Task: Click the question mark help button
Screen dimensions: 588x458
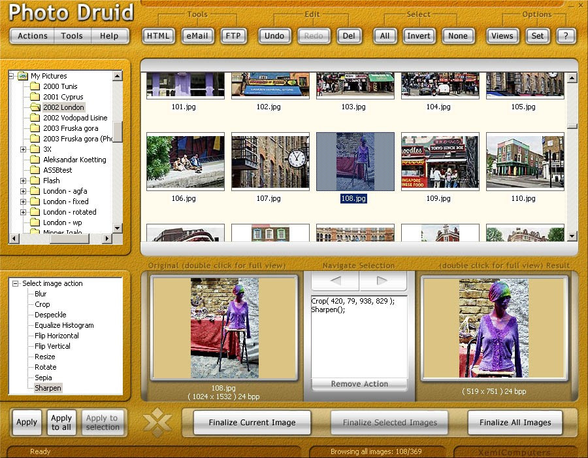Action: point(566,36)
